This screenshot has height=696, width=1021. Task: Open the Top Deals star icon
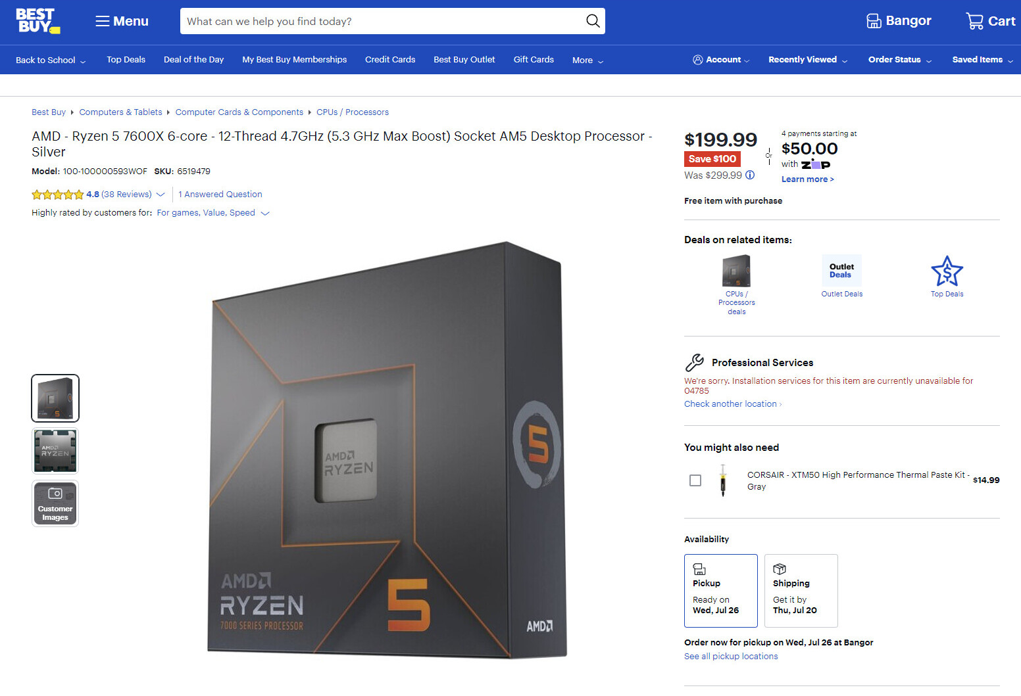[x=947, y=271]
